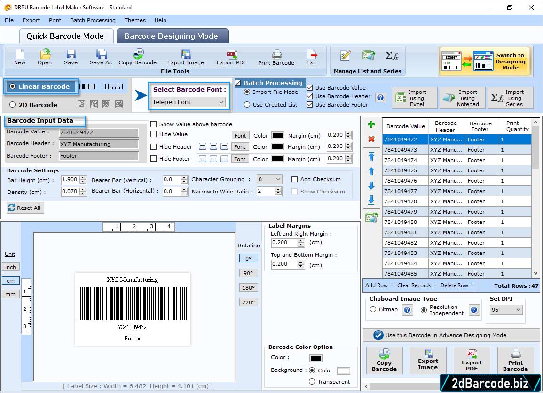Click the help icon next to Resolution Independent
Viewport: 543px width, 393px height.
coord(474,309)
